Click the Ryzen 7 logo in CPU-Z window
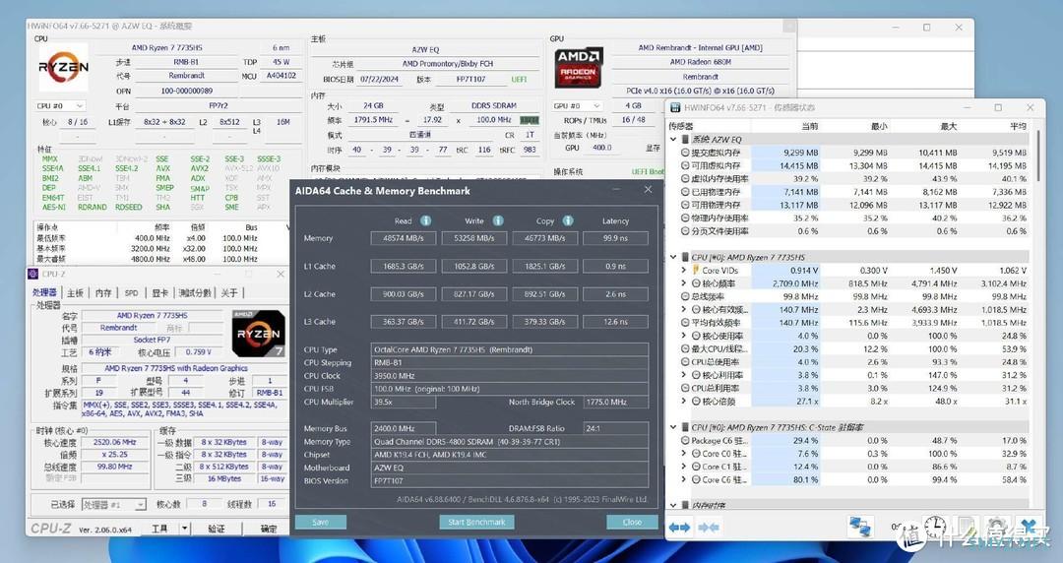This screenshot has width=1063, height=563. click(258, 334)
